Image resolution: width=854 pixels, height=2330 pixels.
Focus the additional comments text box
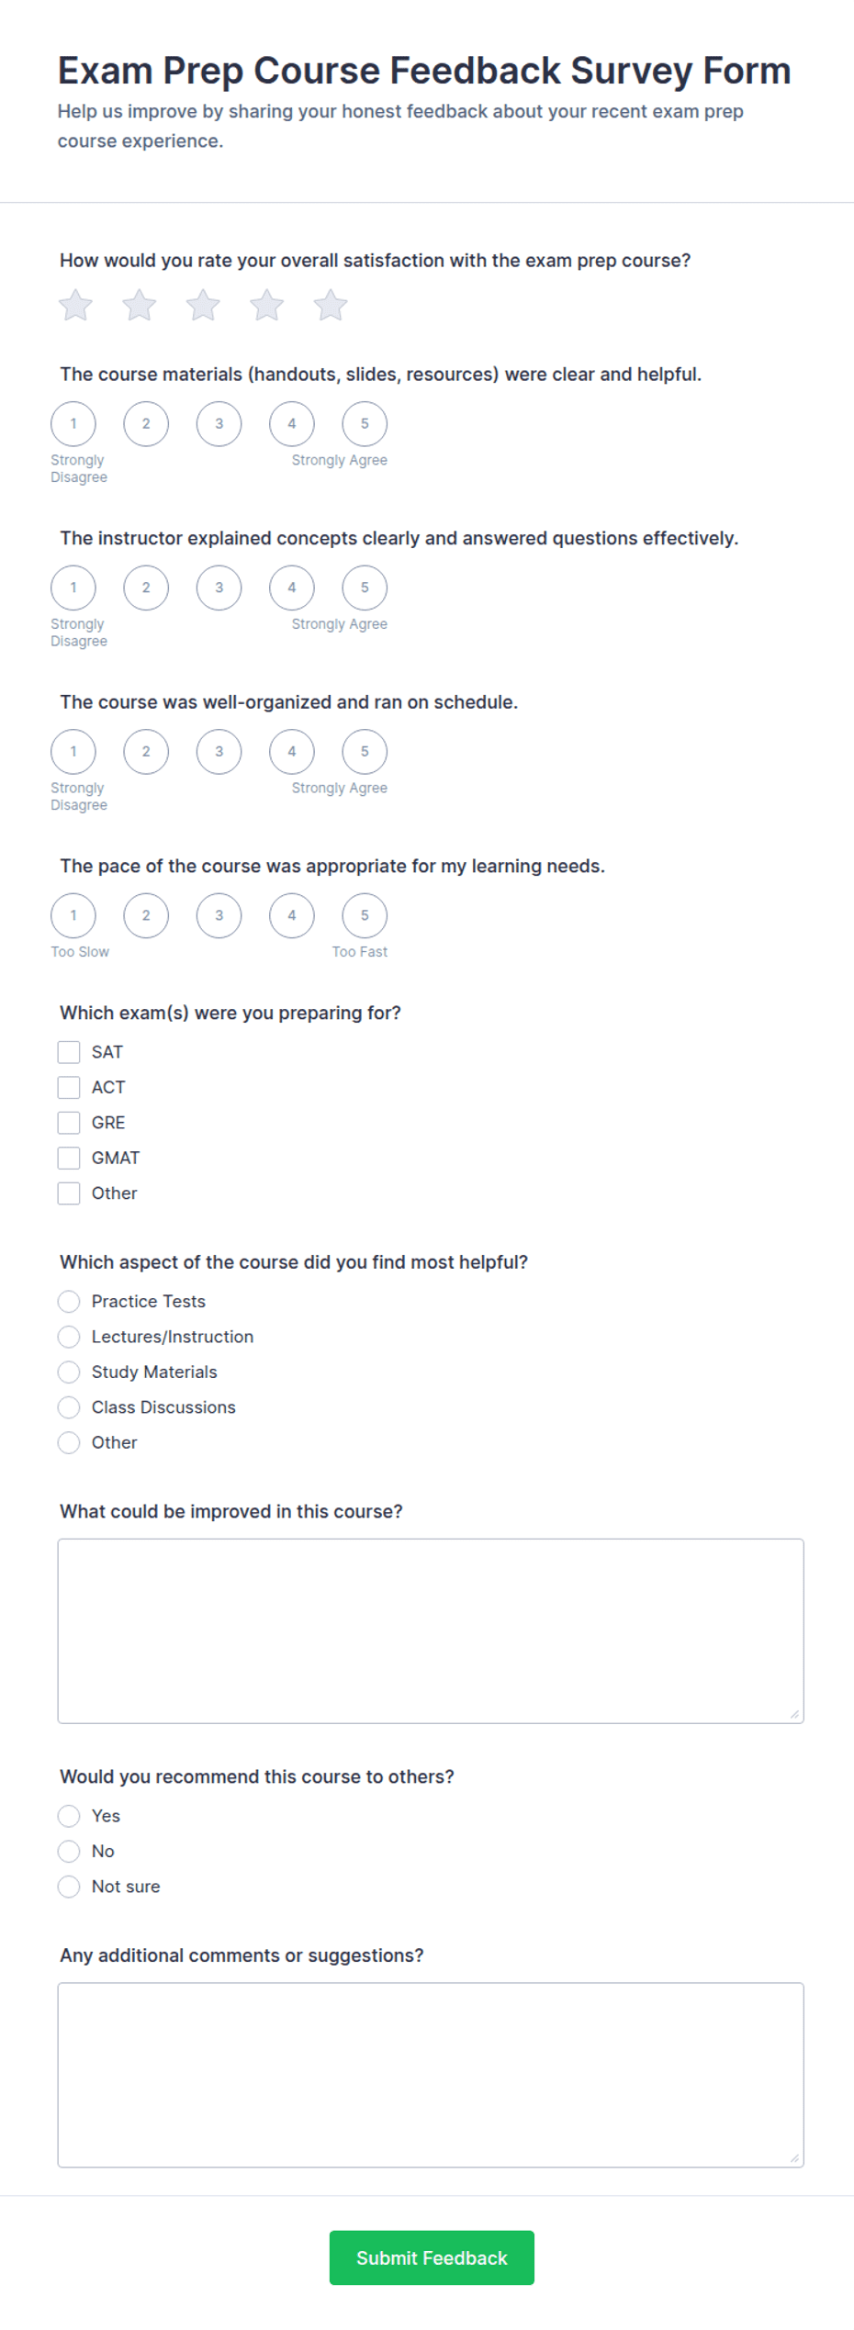click(431, 2076)
